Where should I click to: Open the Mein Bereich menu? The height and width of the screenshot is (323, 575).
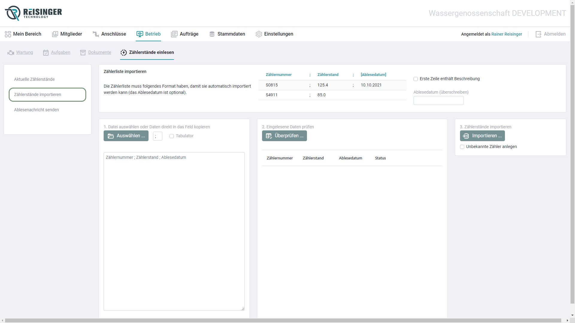coord(23,34)
